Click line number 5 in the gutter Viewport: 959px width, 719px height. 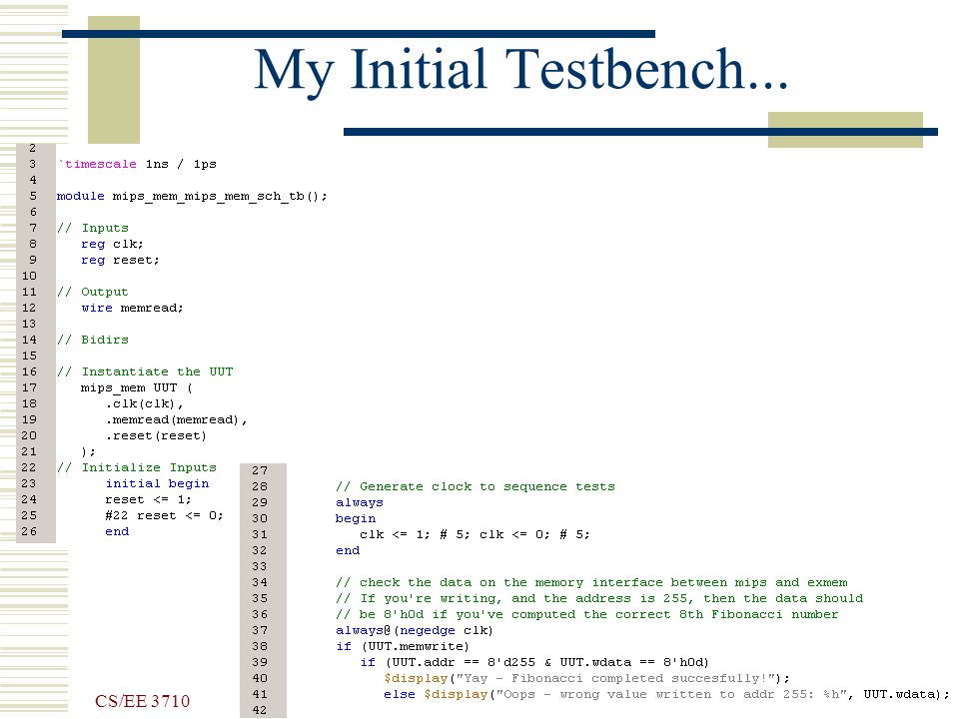(33, 196)
